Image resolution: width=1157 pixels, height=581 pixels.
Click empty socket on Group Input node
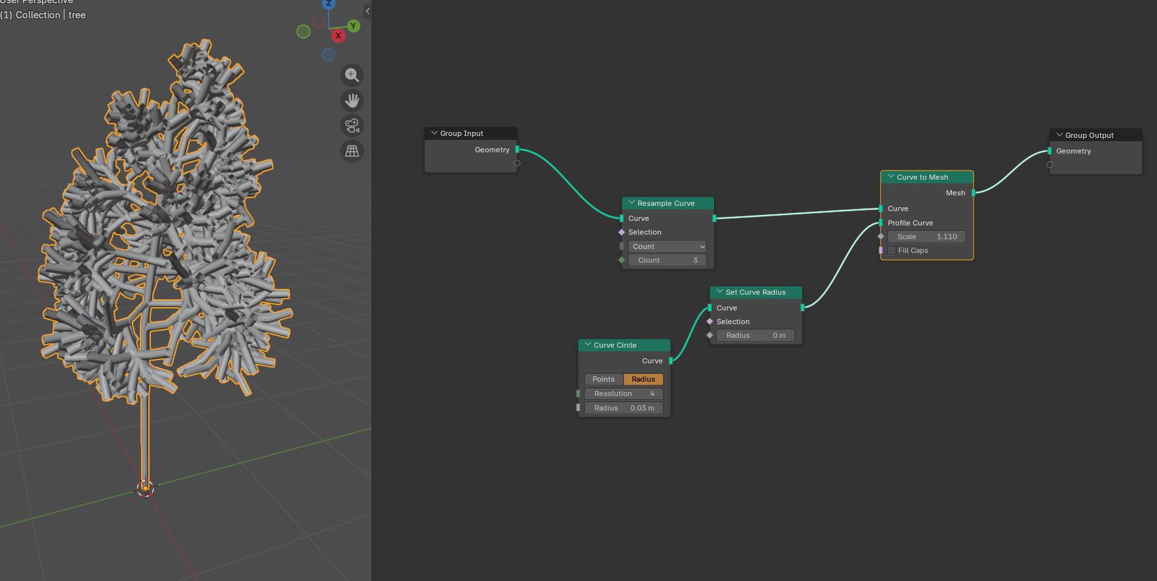(517, 163)
